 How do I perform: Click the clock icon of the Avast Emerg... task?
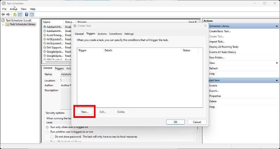click(x=44, y=35)
